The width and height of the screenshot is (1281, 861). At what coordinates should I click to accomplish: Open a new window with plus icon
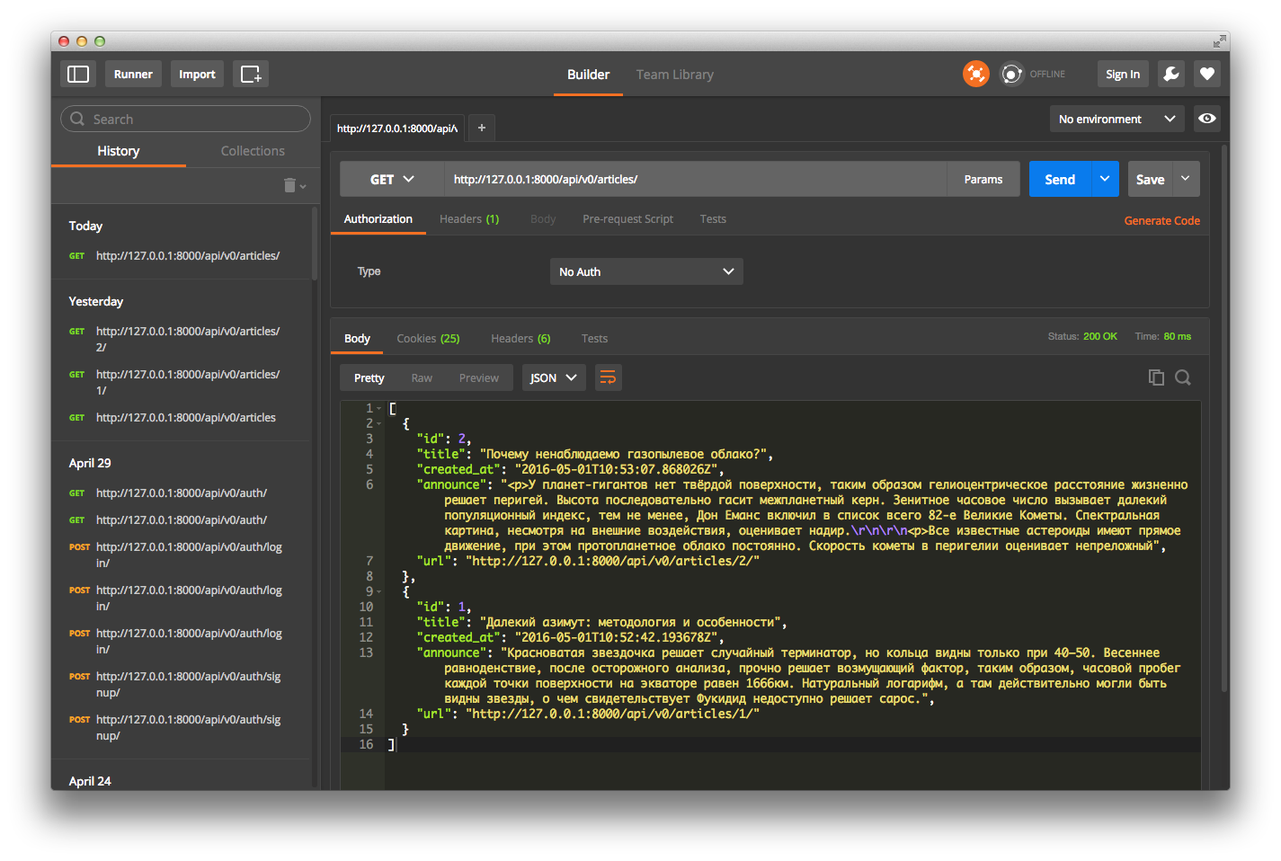tap(251, 74)
